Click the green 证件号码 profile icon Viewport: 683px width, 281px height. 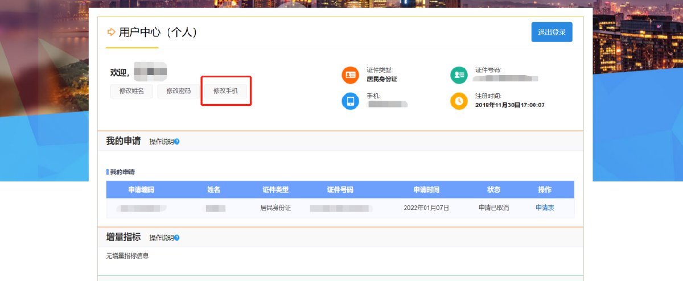[459, 75]
